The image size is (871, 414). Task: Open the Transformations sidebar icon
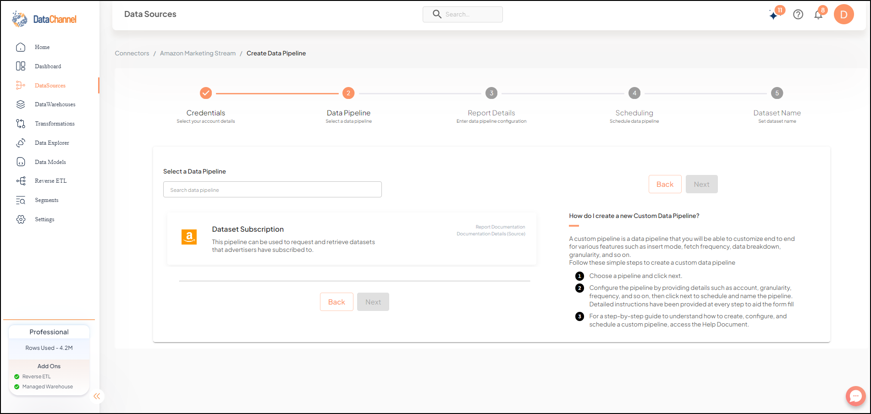click(21, 124)
